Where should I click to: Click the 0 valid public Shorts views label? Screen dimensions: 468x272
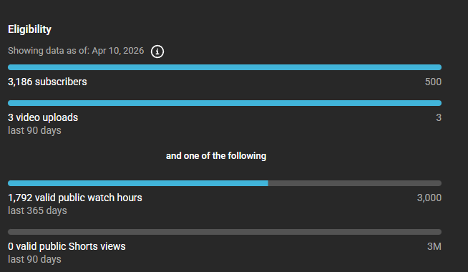67,246
